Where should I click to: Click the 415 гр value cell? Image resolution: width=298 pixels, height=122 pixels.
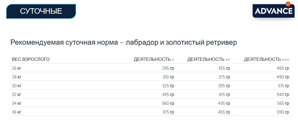pyautogui.click(x=224, y=95)
